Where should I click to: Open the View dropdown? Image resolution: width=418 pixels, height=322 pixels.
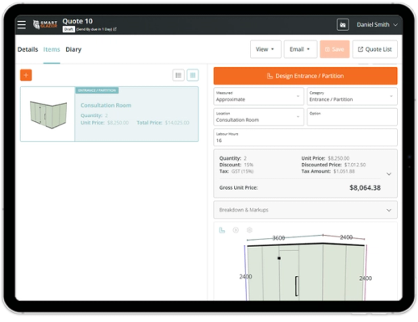(265, 49)
